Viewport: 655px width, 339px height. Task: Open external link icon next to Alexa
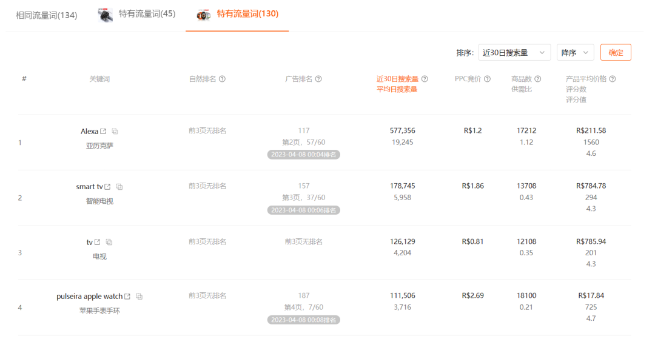click(x=103, y=132)
